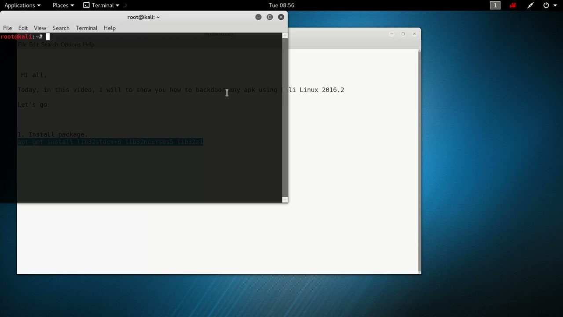Open the Places menu in top bar
The height and width of the screenshot is (317, 563).
pos(63,5)
